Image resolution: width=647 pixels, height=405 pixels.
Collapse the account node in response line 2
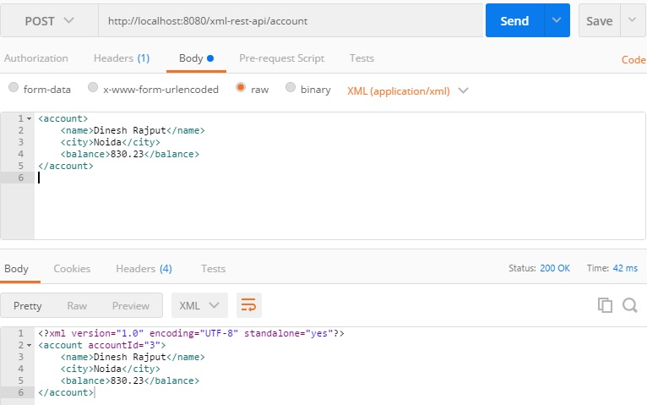tap(30, 345)
